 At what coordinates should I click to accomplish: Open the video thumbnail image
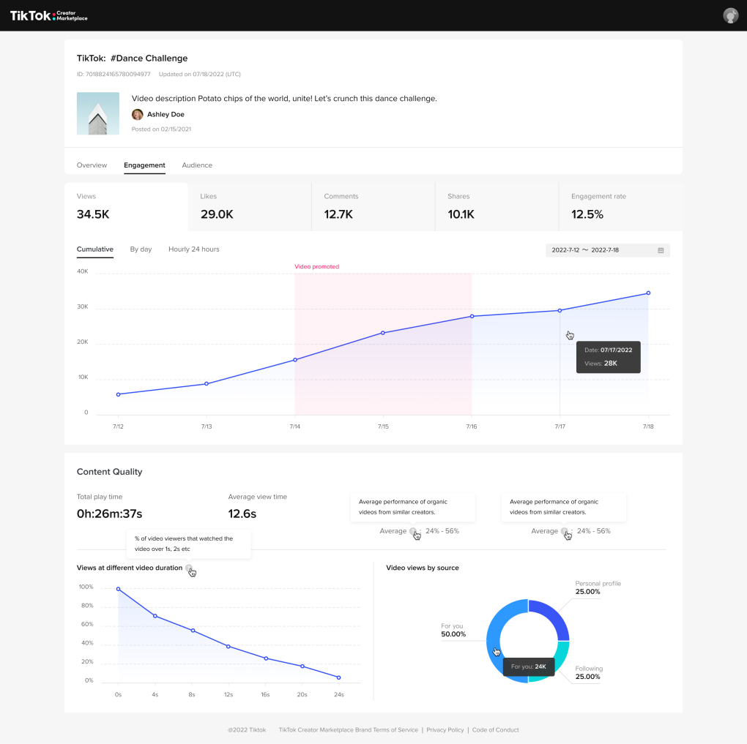[x=98, y=113]
